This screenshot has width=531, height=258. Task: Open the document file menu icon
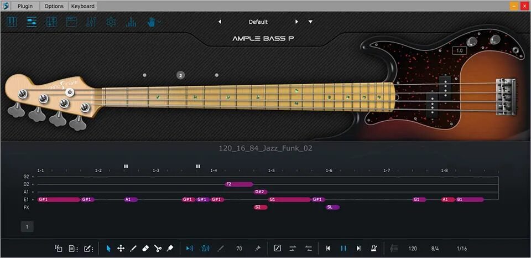point(73,249)
